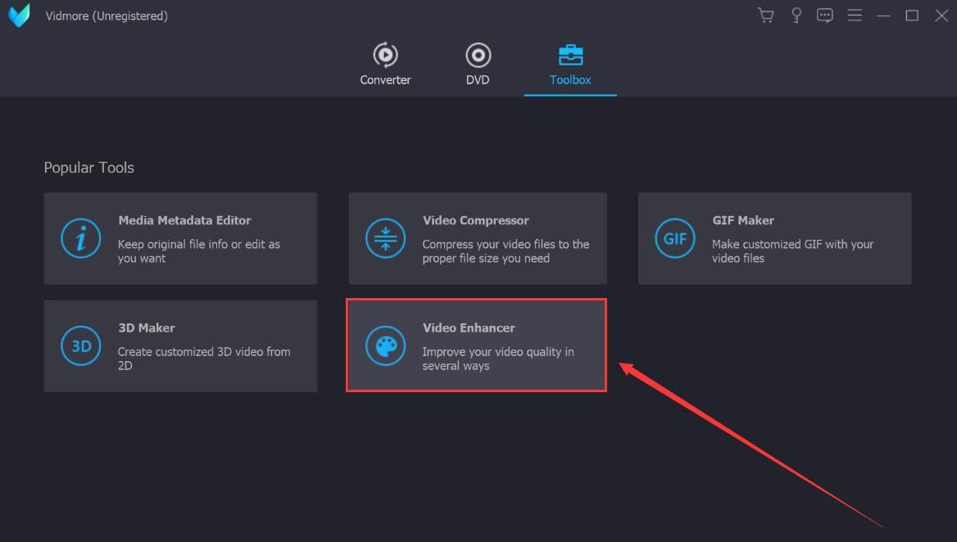
Task: Click the 3D Maker circular icon
Action: point(80,346)
